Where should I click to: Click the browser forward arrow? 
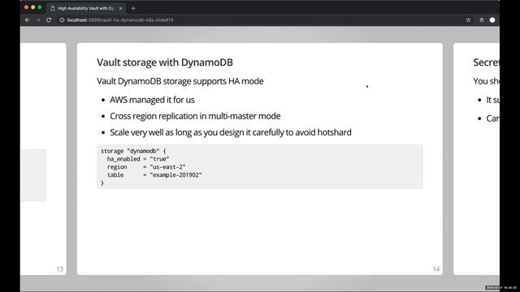point(38,19)
